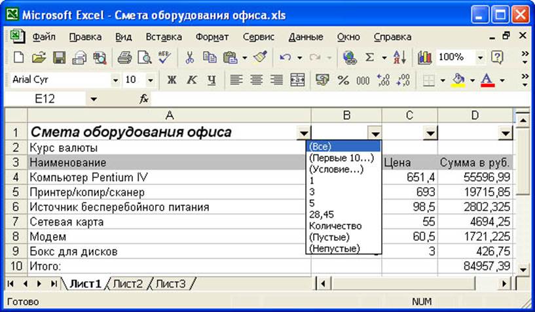This screenshot has height=312, width=535.
Task: Select (Все) in the filter list
Action: click(344, 147)
